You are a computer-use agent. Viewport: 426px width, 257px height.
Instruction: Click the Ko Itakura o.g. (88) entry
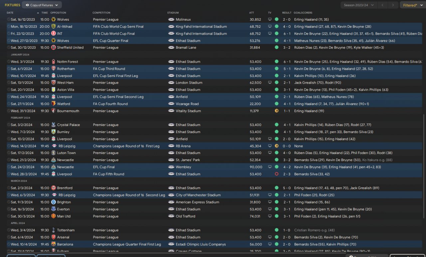377,160
